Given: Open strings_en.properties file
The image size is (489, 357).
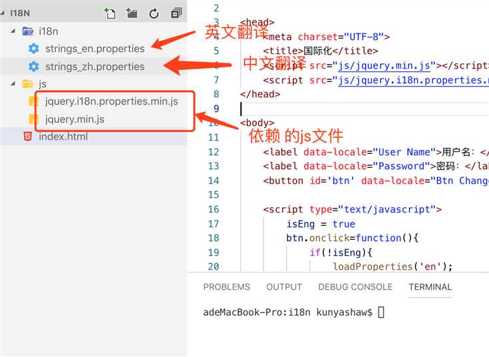Looking at the screenshot, I should click(94, 49).
